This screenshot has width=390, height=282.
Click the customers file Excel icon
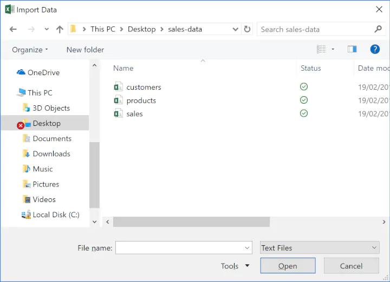point(119,87)
